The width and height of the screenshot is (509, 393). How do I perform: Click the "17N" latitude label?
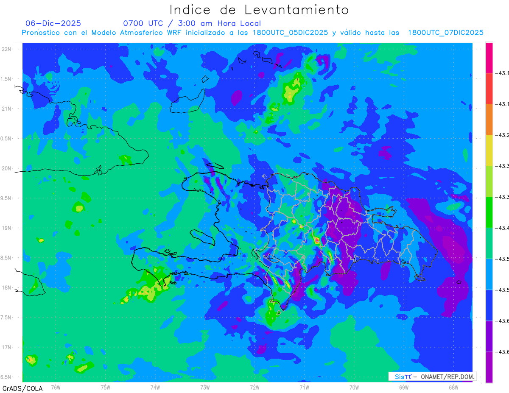7,347
